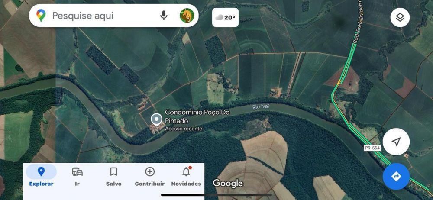Screen dimensions: 433x200
Task: Tap the my location arrow button
Action: coord(396,142)
